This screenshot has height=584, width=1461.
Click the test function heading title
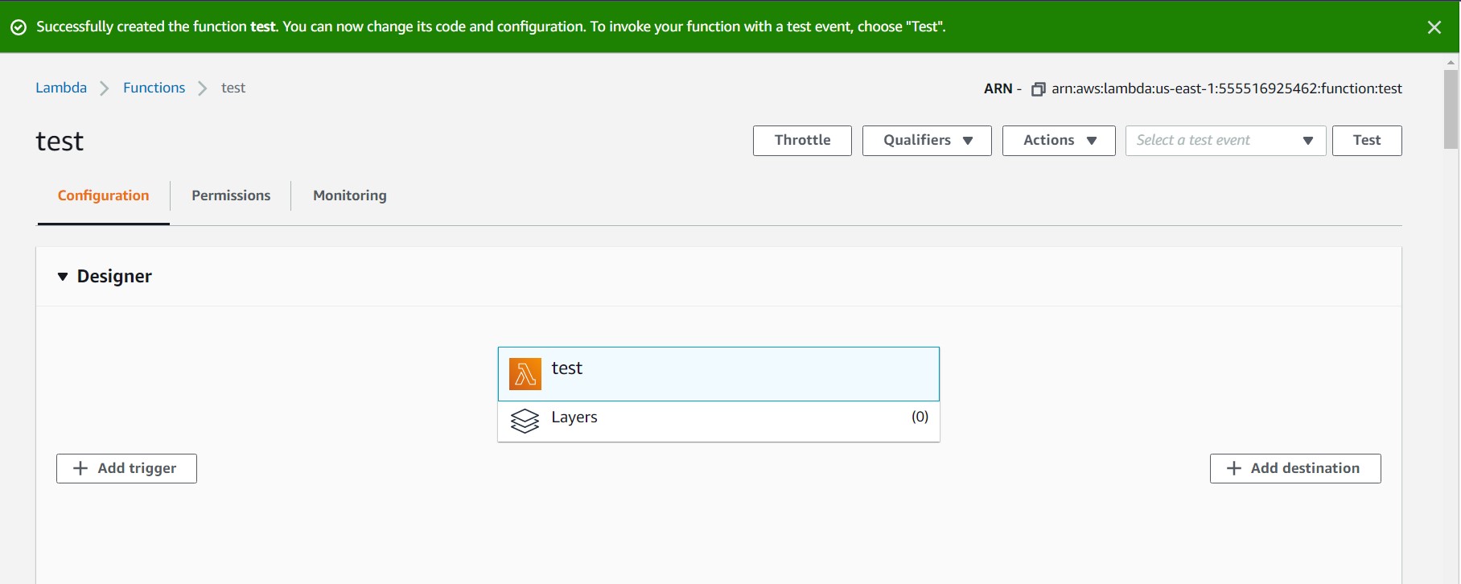(x=60, y=142)
